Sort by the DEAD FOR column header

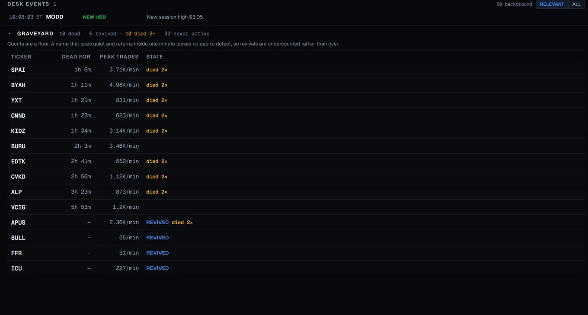pyautogui.click(x=76, y=57)
